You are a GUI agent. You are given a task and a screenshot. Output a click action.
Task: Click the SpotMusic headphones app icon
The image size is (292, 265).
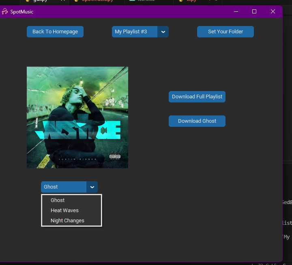[5, 12]
